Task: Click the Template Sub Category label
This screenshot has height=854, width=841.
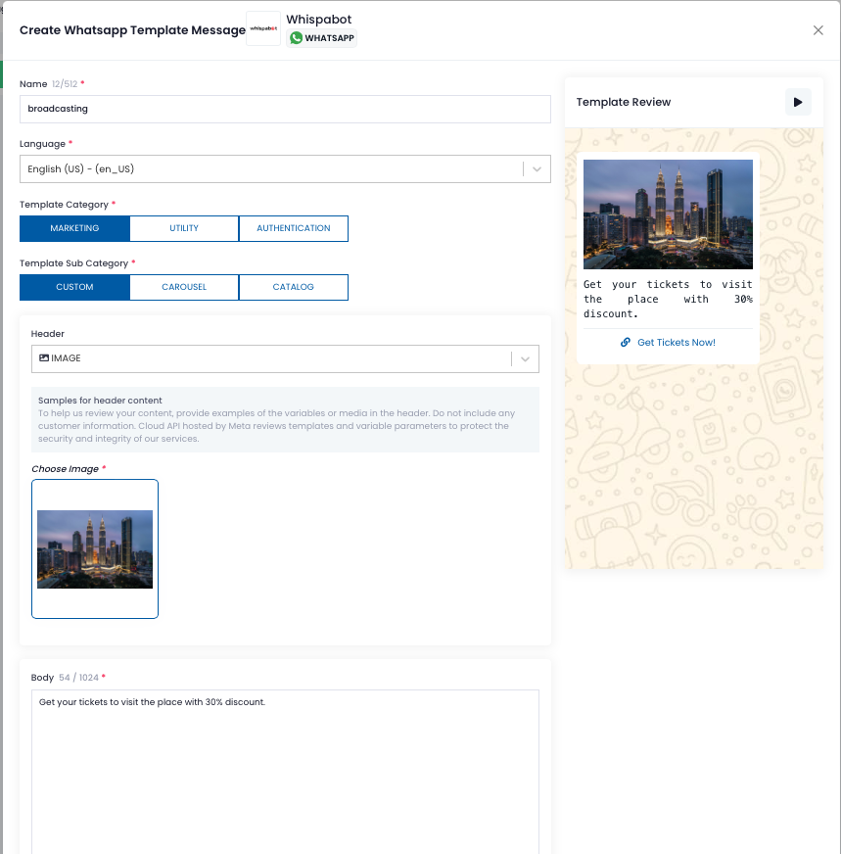Action: pos(74,263)
